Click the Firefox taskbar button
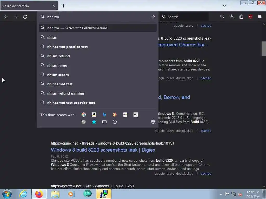266x199 pixels. (39, 194)
